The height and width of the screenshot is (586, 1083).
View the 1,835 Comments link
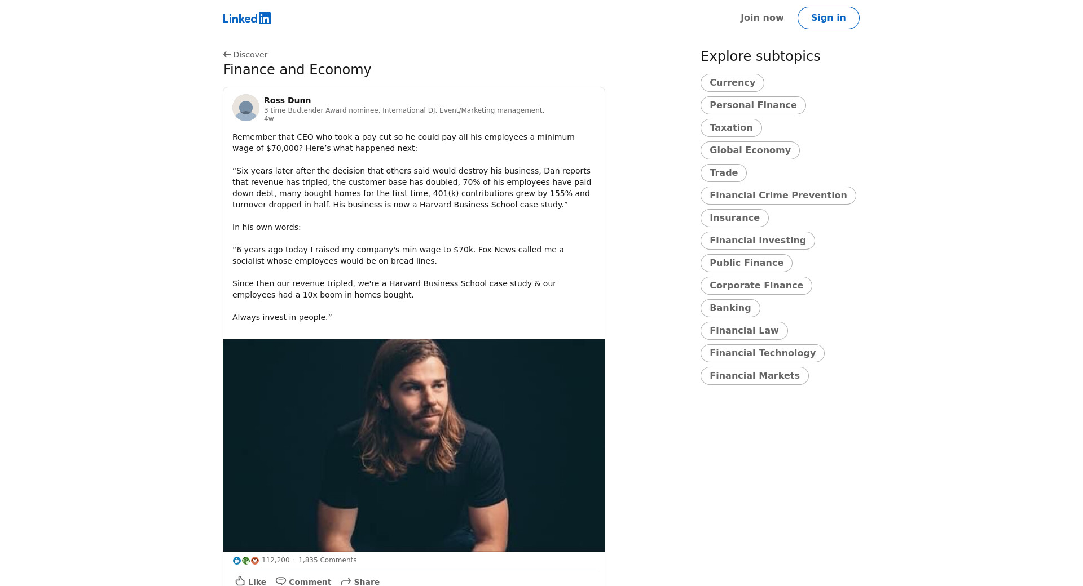(x=327, y=560)
